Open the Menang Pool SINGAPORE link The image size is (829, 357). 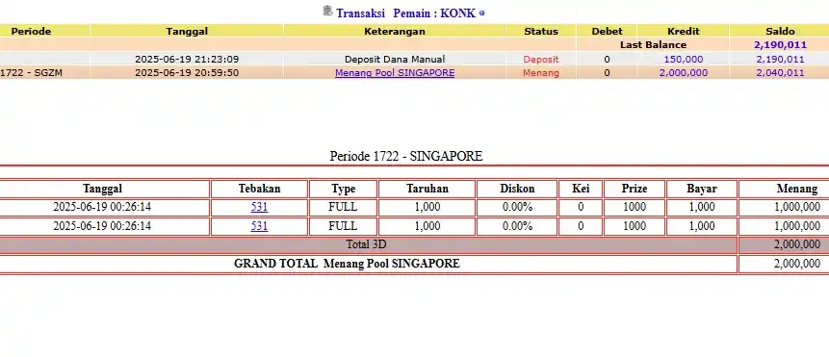[395, 73]
